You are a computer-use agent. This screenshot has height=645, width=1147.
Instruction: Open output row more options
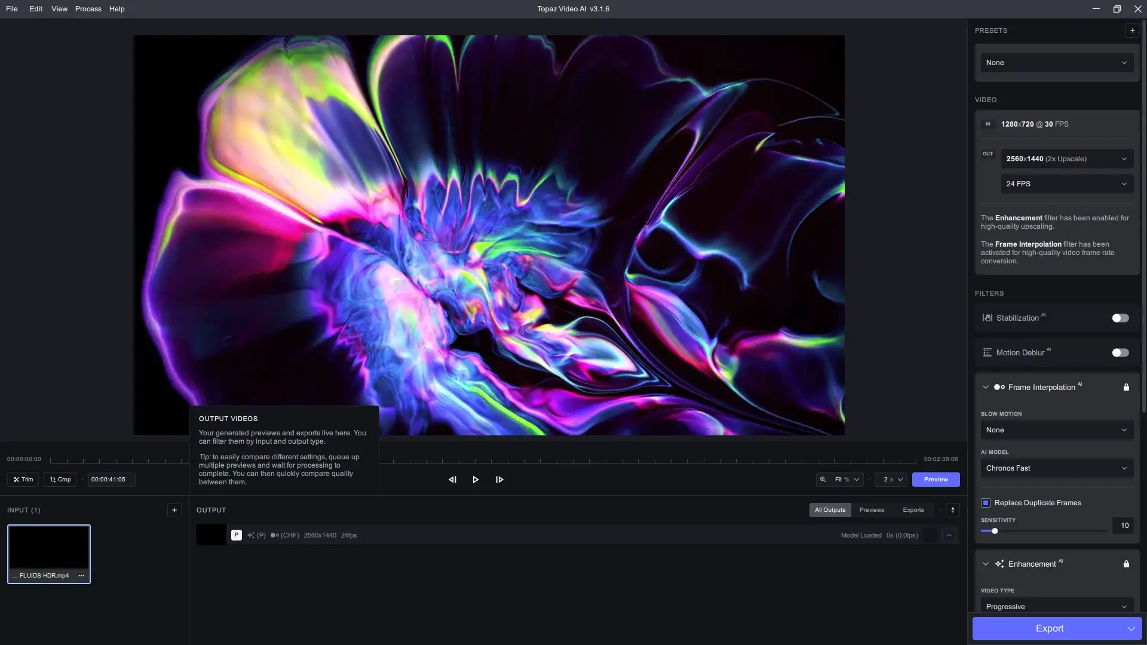(x=949, y=535)
